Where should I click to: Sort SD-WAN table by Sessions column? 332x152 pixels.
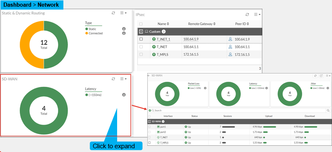point(227,116)
